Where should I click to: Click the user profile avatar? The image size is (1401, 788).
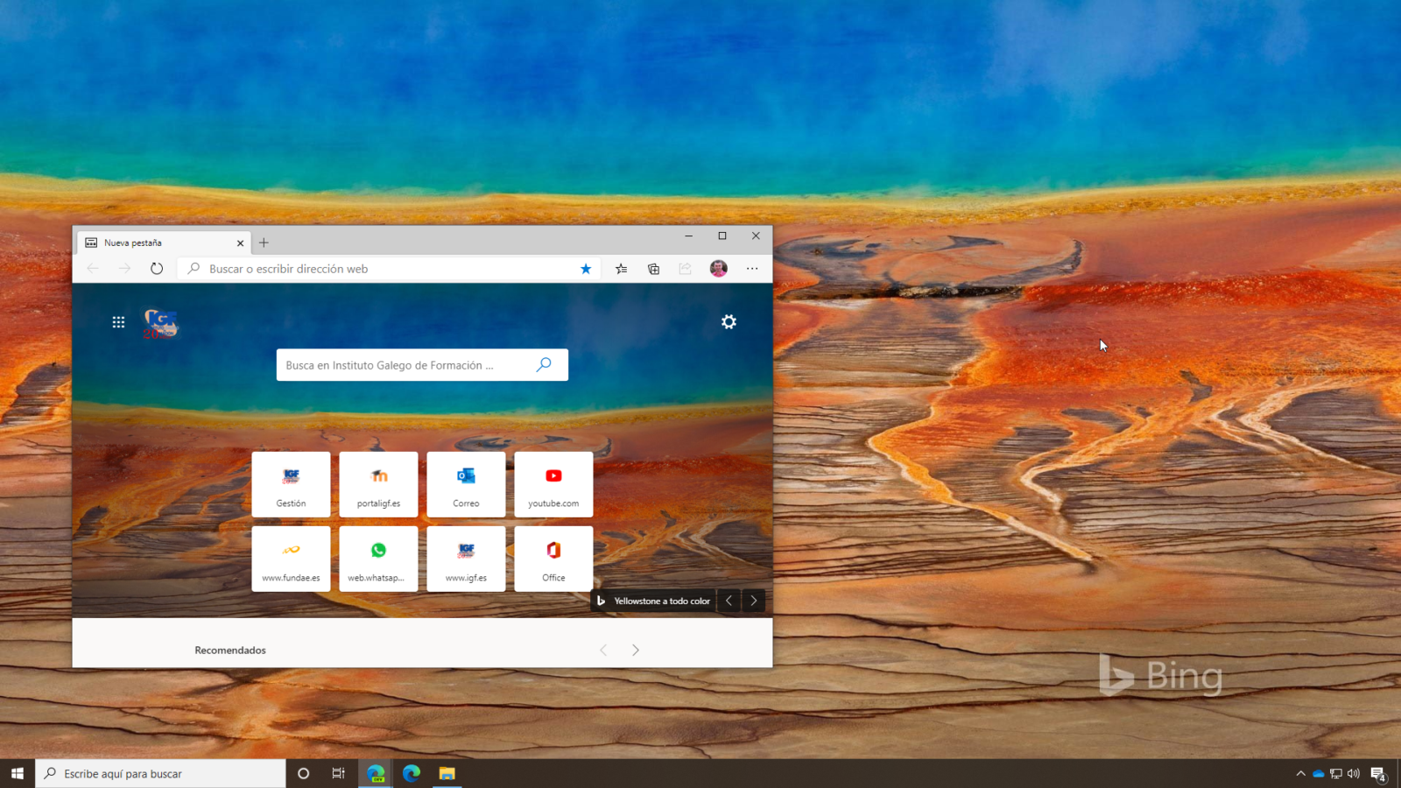[718, 269]
